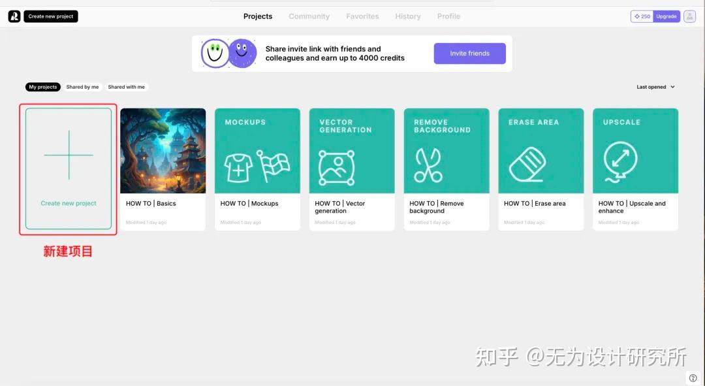This screenshot has width=705, height=386.
Task: Go to the Community section
Action: (309, 16)
